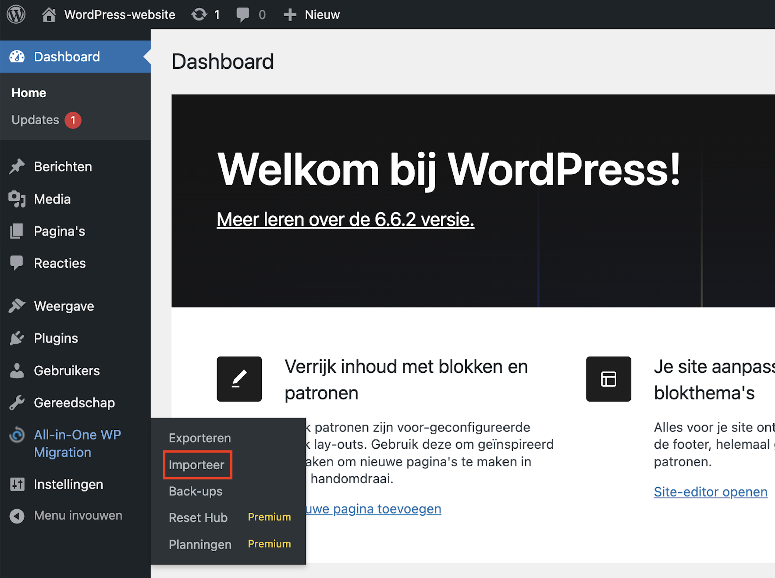Expand the Instellingen settings menu
This screenshot has height=578, width=775.
pos(68,484)
